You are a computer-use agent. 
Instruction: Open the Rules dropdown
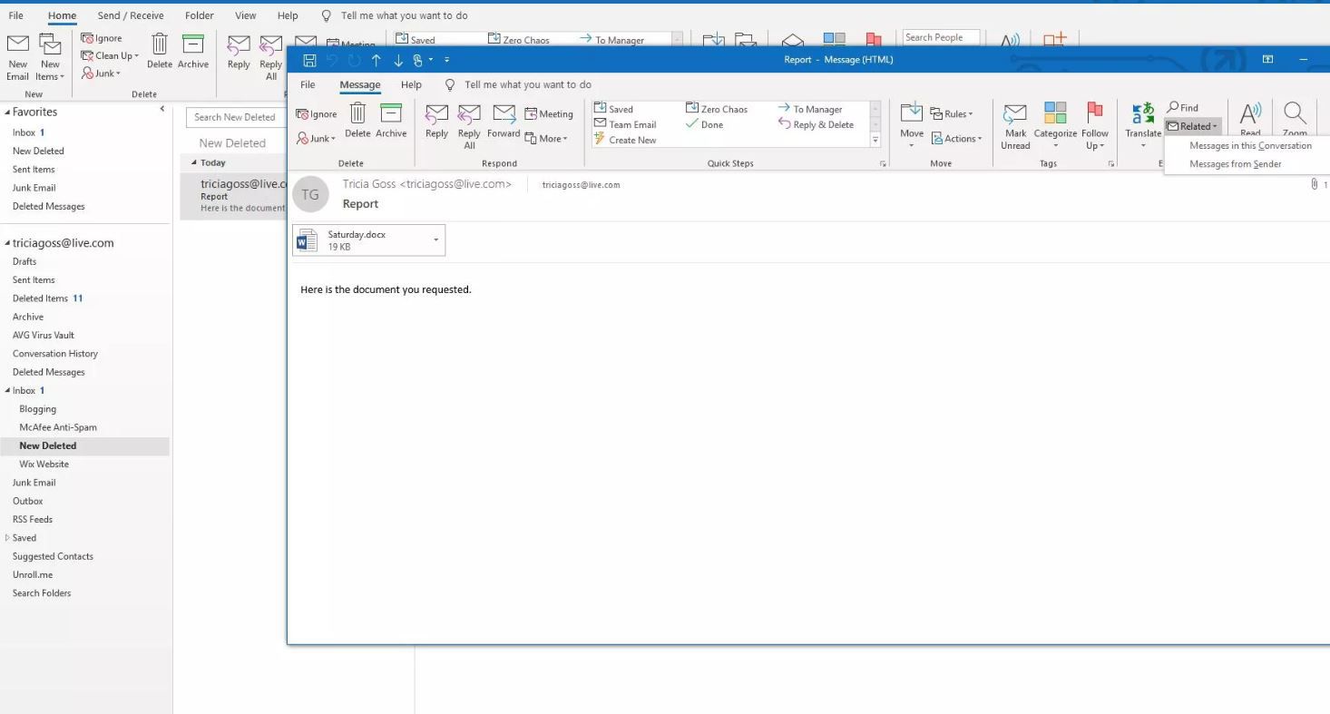pyautogui.click(x=950, y=114)
